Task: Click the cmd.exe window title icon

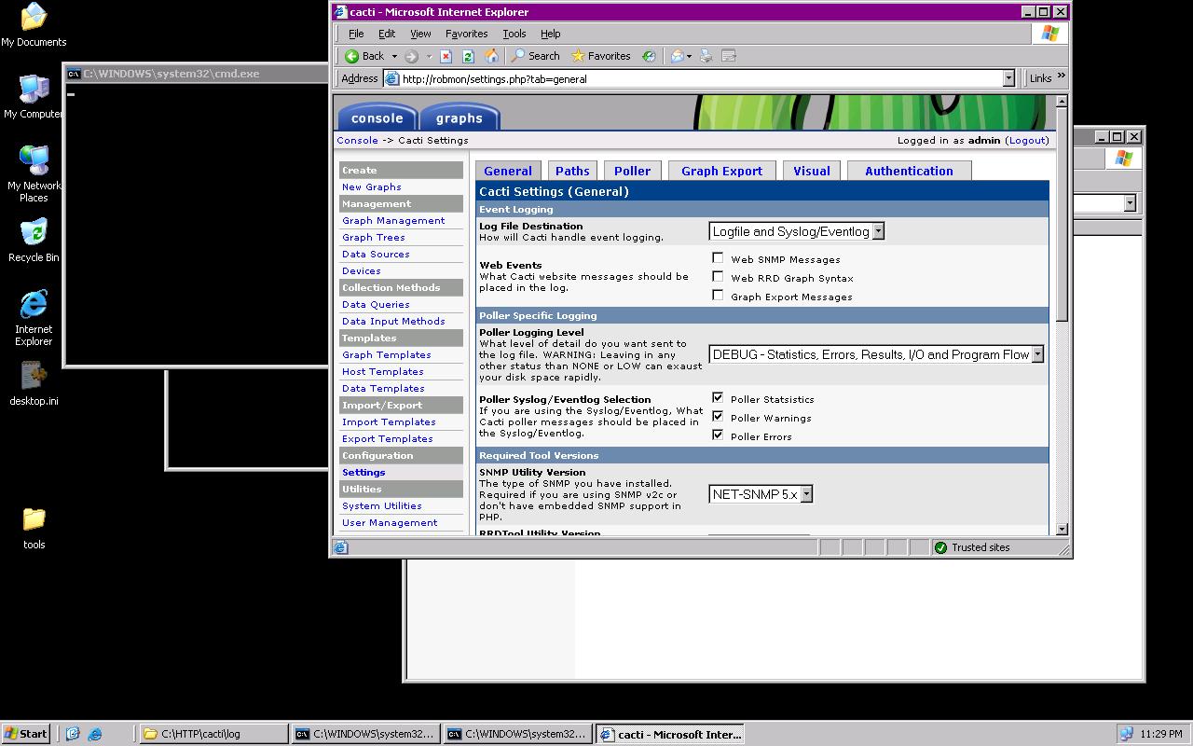Action: click(74, 74)
